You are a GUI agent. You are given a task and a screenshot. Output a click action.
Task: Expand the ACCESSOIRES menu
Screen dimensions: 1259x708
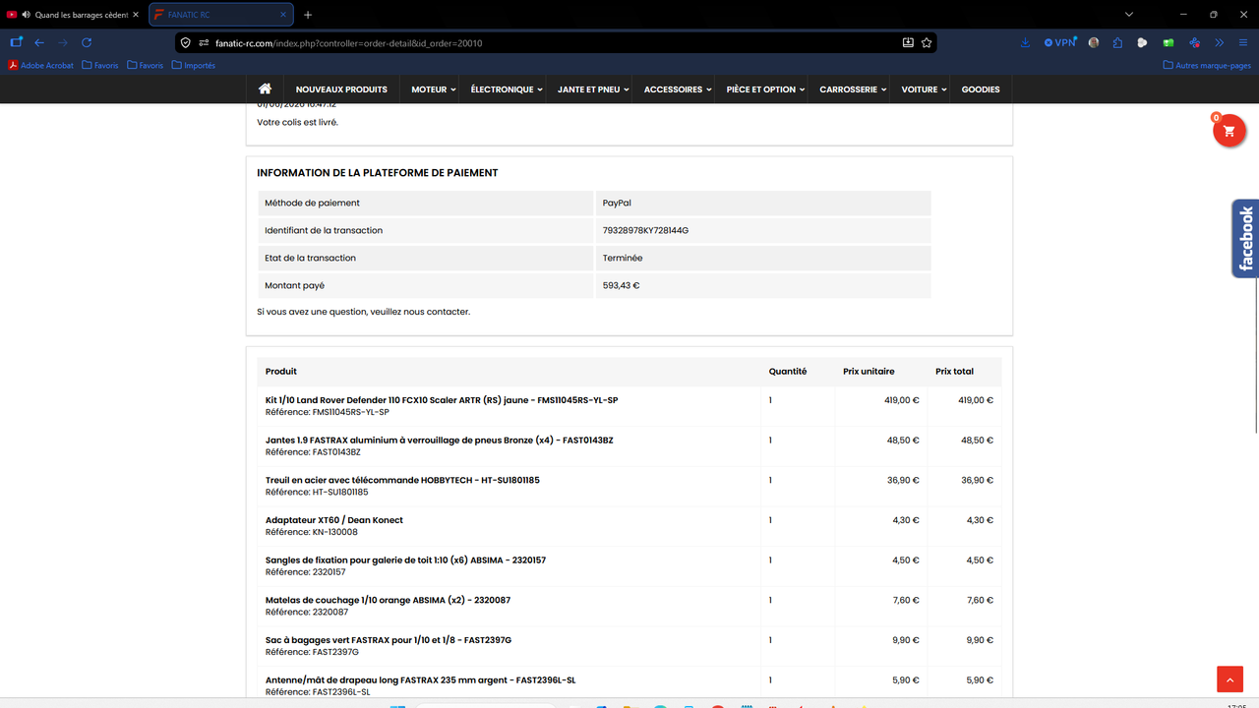click(678, 89)
